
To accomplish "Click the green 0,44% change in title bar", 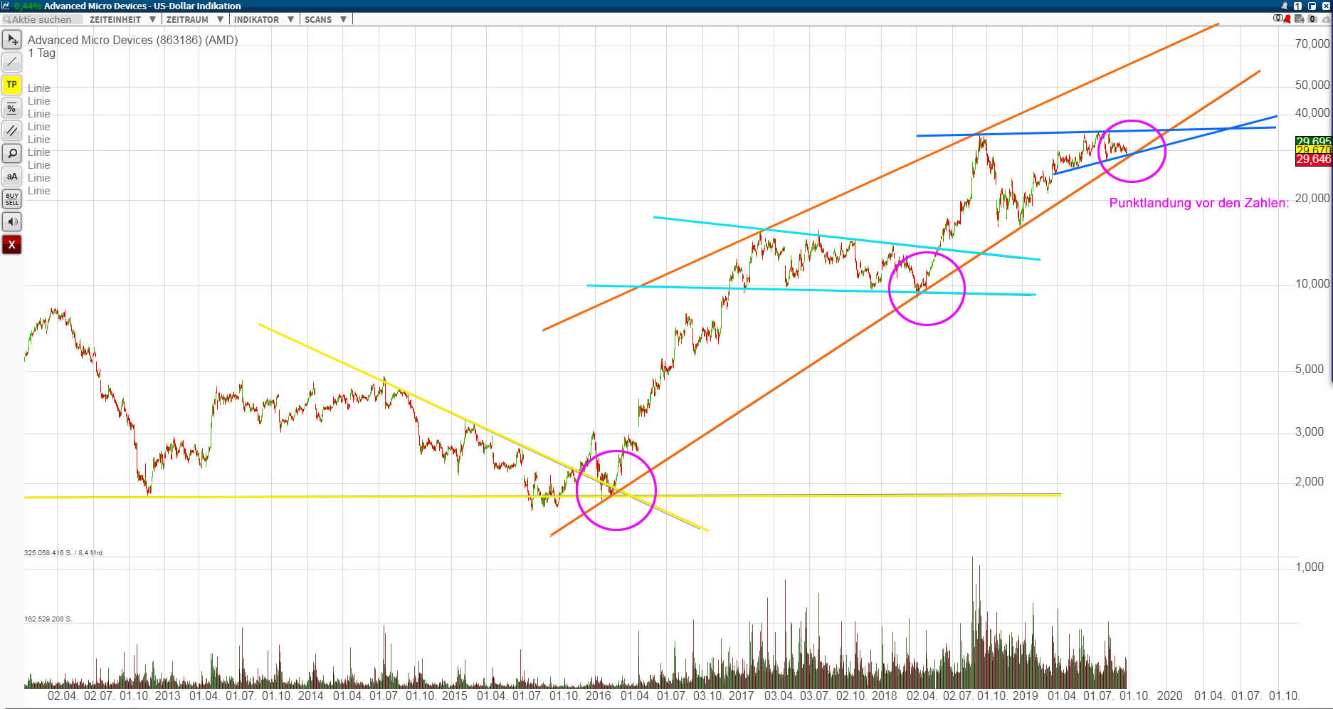I will pos(28,6).
